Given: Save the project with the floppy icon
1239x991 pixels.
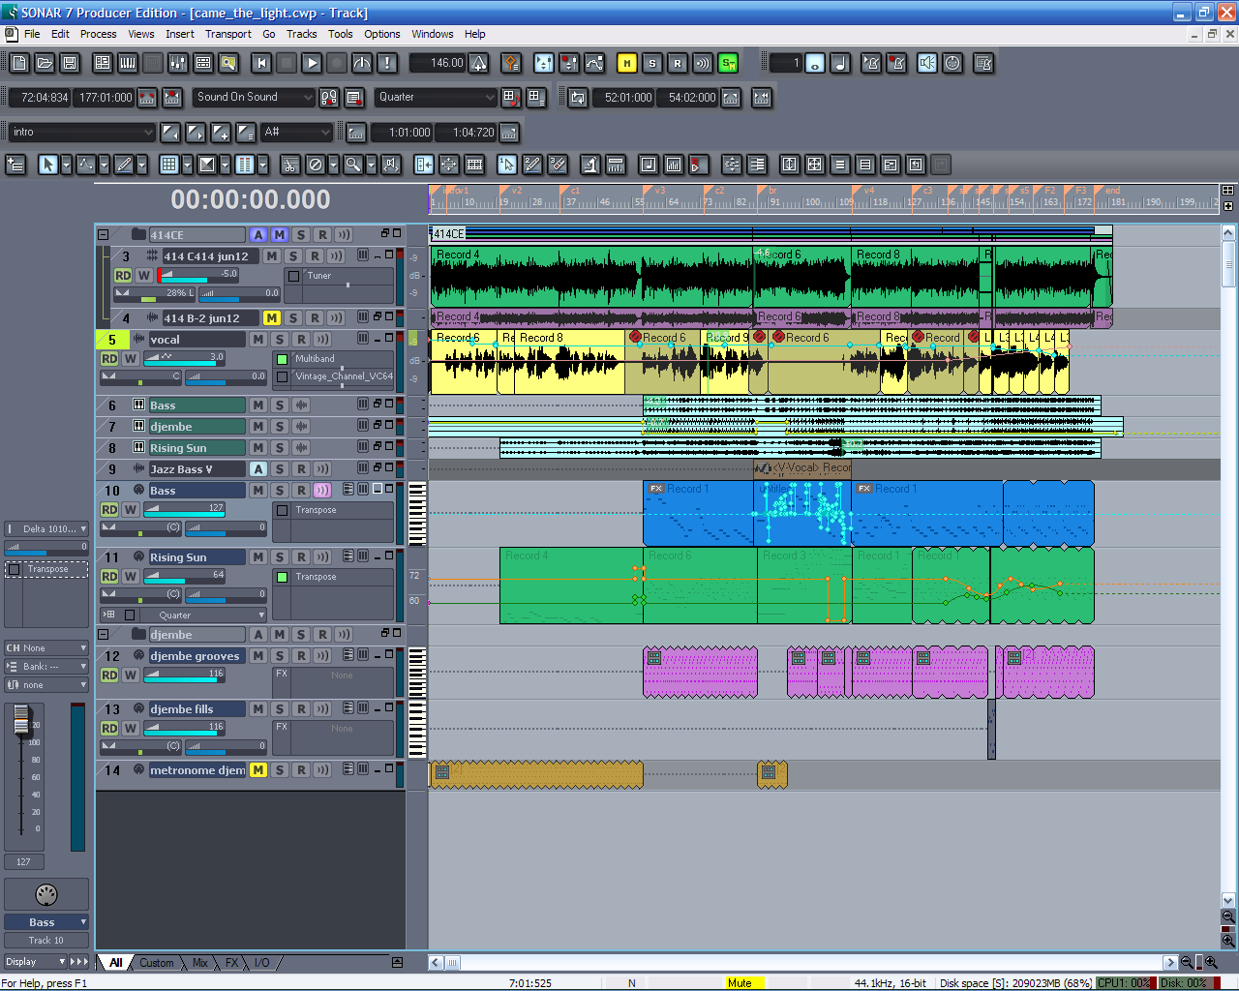Looking at the screenshot, I should pyautogui.click(x=70, y=63).
